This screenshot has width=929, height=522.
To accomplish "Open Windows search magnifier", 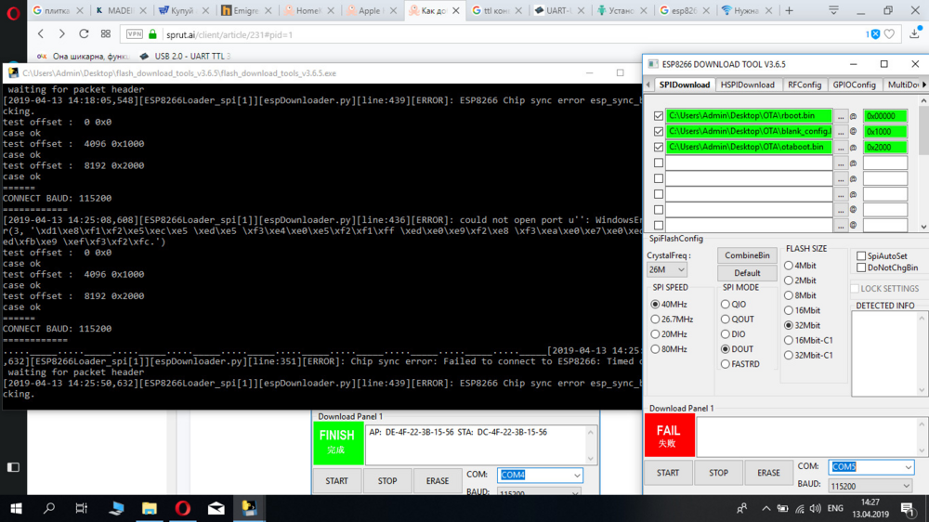I will tap(49, 508).
